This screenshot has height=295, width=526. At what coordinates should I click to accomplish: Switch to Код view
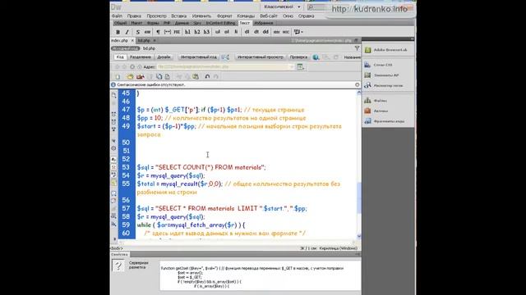click(120, 57)
